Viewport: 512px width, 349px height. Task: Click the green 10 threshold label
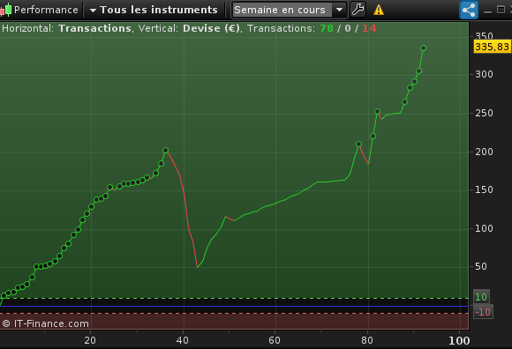pos(481,297)
